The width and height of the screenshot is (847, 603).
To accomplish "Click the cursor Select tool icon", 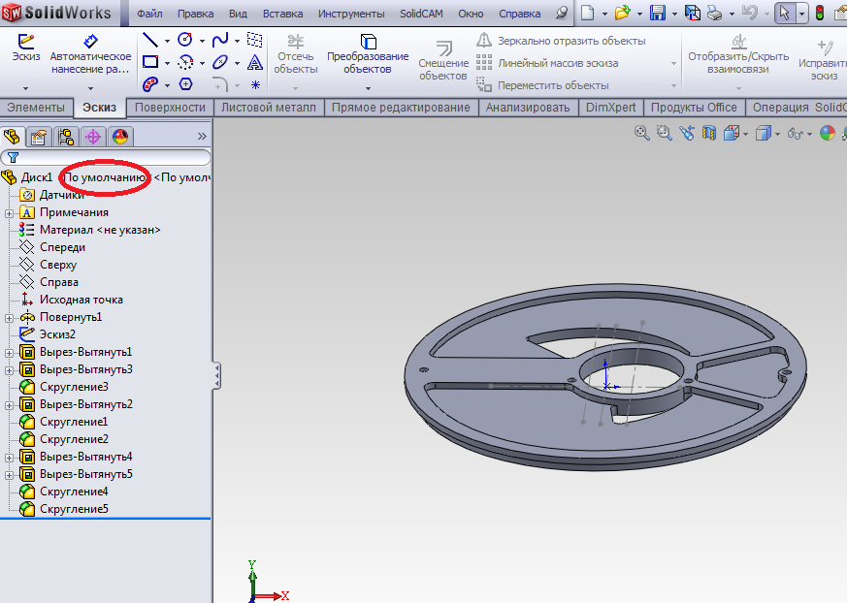I will point(784,13).
